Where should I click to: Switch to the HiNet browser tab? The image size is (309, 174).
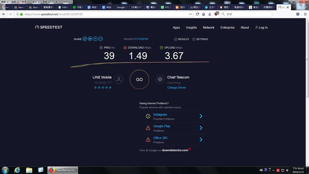[63, 7]
